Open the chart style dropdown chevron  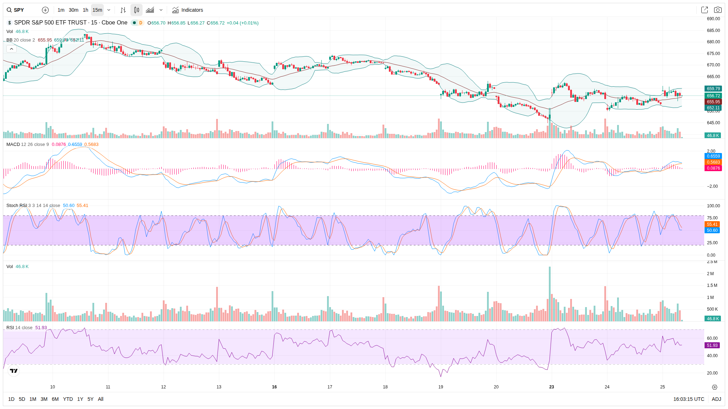click(x=161, y=10)
